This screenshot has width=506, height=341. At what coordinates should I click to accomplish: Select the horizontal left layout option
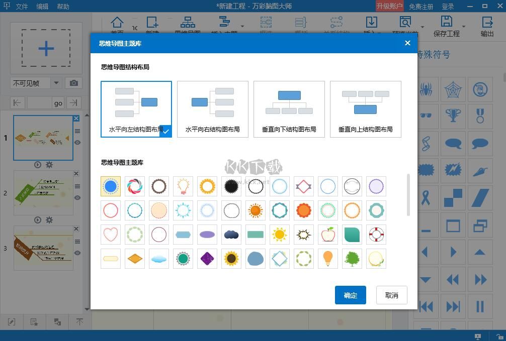pos(136,109)
